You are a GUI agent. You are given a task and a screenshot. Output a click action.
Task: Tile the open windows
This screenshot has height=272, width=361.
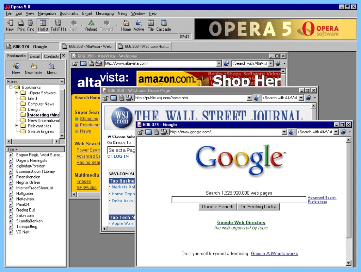coord(151,25)
